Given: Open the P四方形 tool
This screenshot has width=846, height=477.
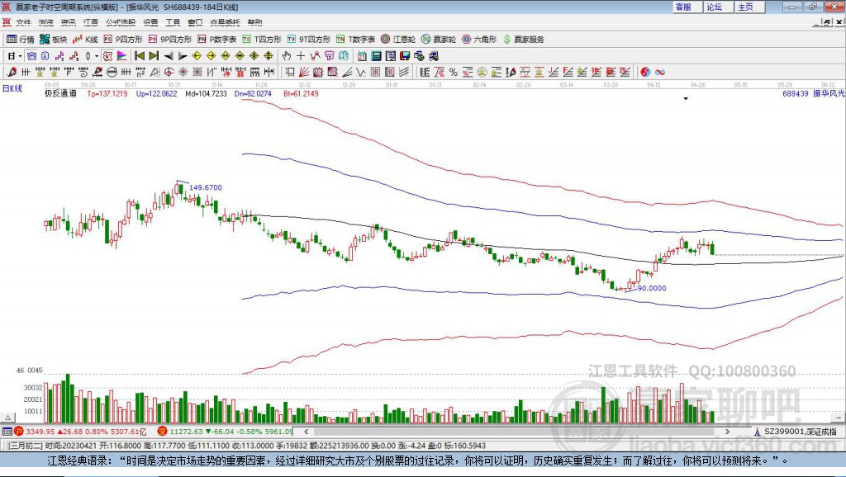Looking at the screenshot, I should click(x=123, y=40).
